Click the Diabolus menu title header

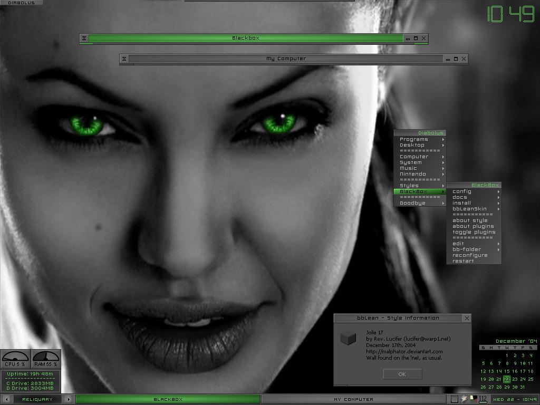click(420, 133)
